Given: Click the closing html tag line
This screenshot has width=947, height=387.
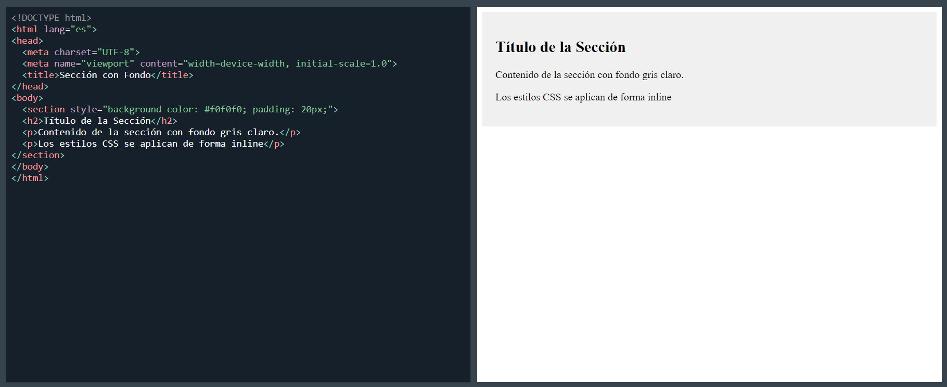Looking at the screenshot, I should click(x=30, y=178).
